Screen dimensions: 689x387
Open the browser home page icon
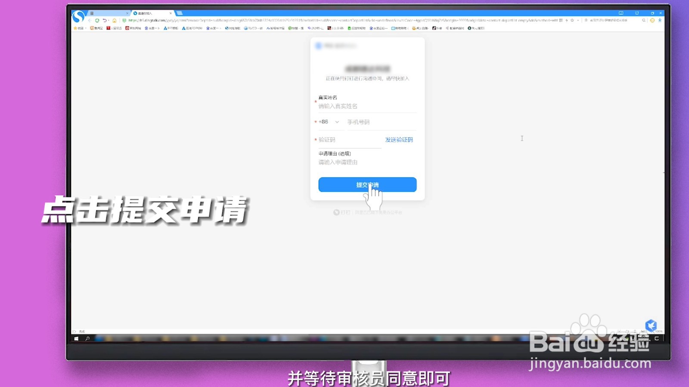pos(115,20)
